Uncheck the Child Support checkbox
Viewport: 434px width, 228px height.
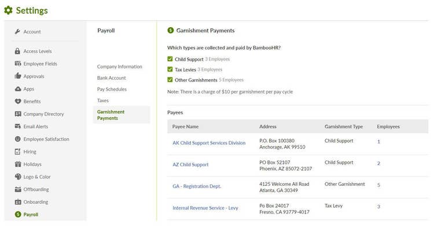click(170, 59)
